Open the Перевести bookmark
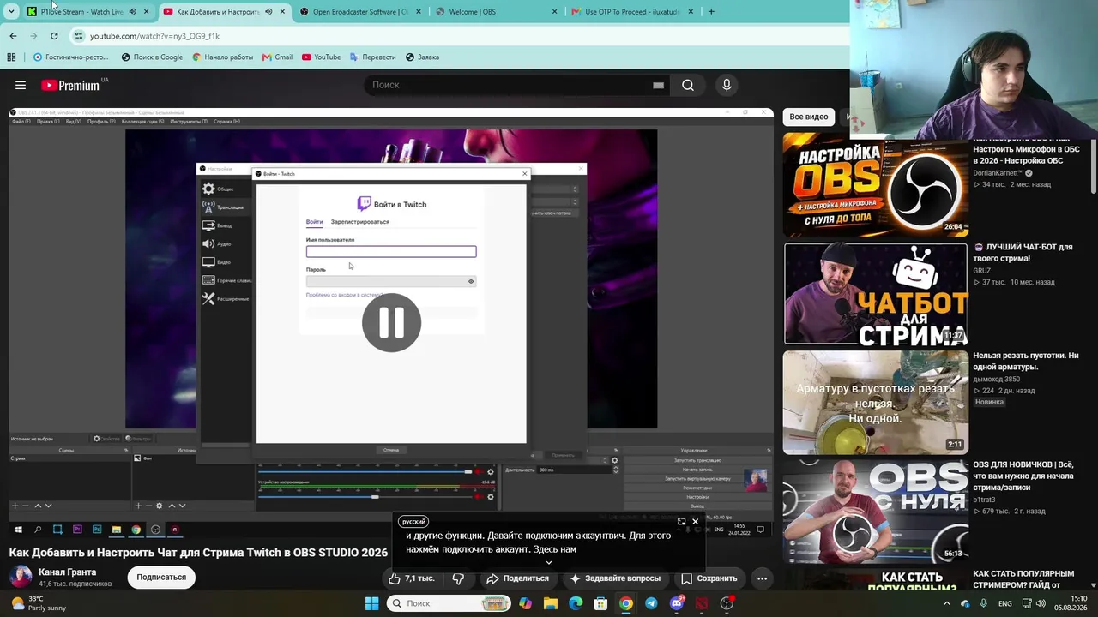Viewport: 1098px width, 617px height. tap(372, 57)
